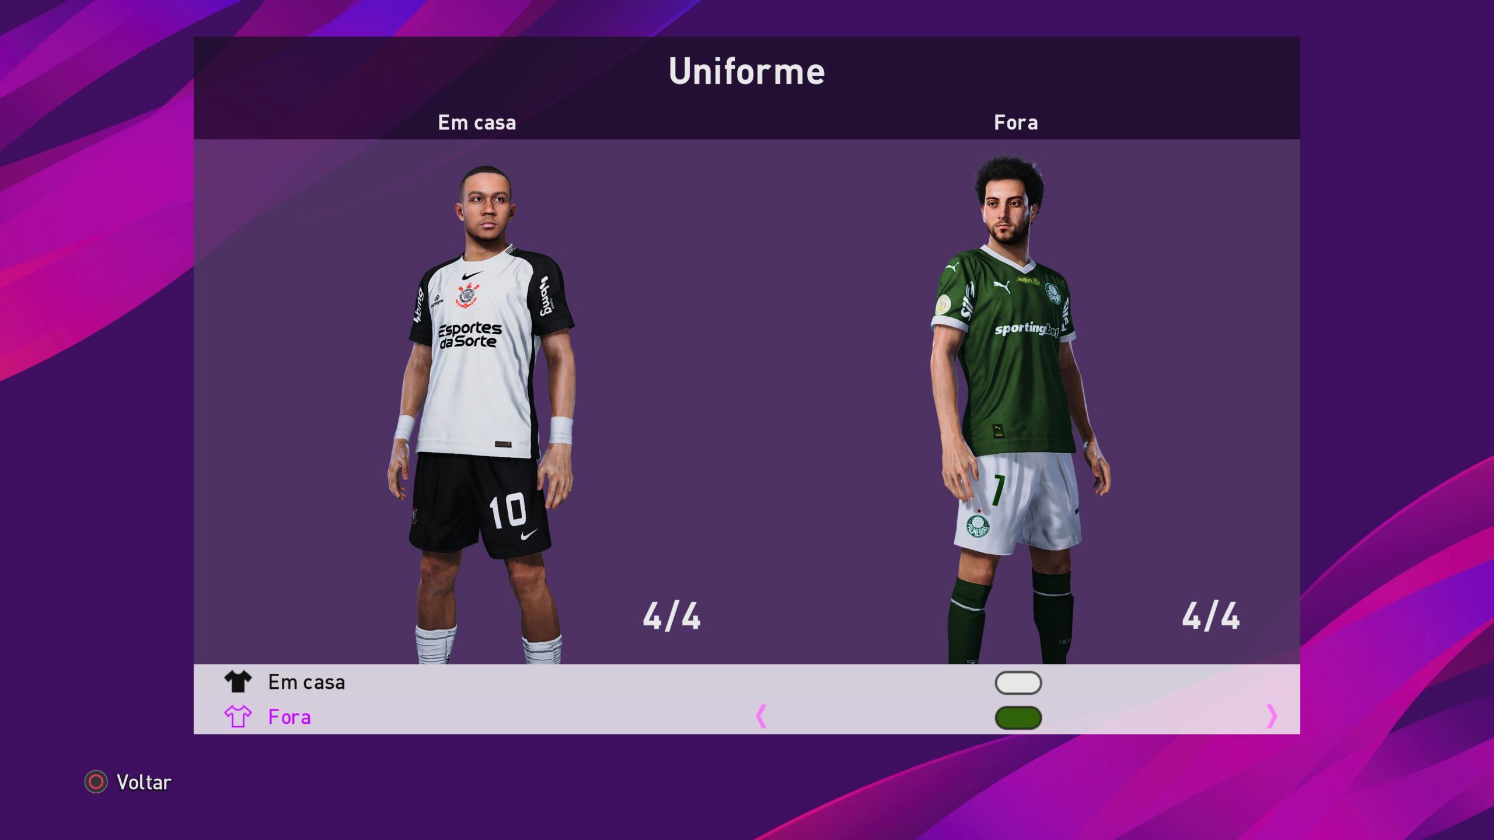
Task: Click the Palmeiras crest on the white shorts
Action: point(978,526)
